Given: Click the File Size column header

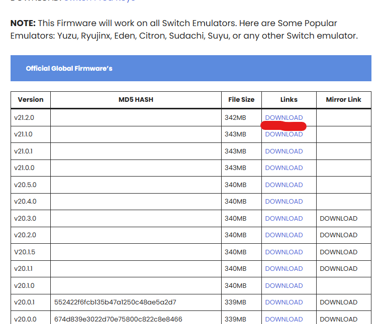Looking at the screenshot, I should click(x=241, y=100).
